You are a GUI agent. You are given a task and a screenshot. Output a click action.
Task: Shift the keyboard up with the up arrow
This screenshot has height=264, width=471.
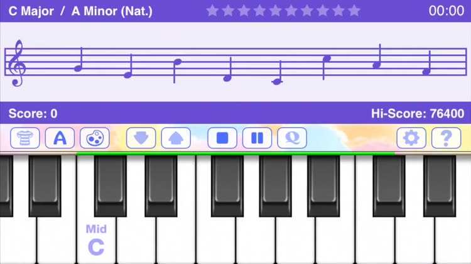tap(176, 138)
